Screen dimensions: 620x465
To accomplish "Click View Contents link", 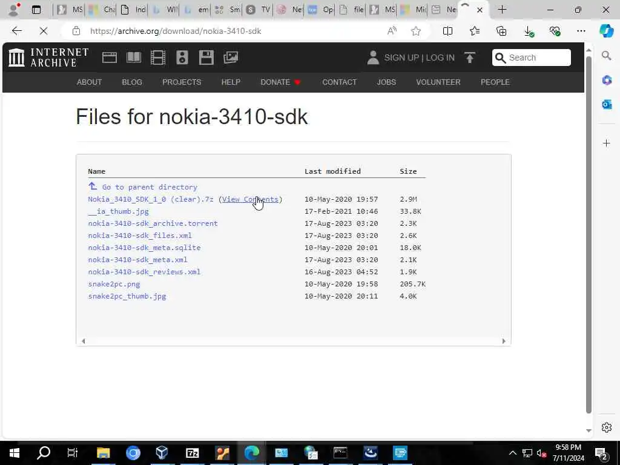I will tap(250, 199).
